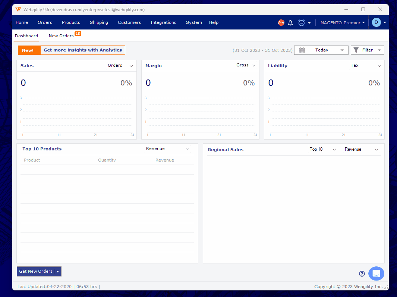Open the user profile avatar D

tap(376, 22)
